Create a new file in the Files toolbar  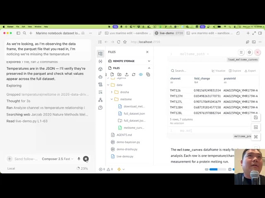(x=112, y=74)
